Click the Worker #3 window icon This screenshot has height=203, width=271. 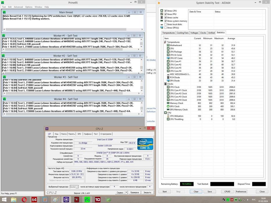pos(4,77)
